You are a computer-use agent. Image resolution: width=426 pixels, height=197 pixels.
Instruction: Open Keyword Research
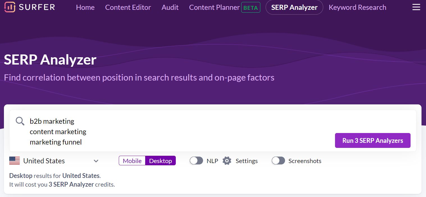point(357,8)
